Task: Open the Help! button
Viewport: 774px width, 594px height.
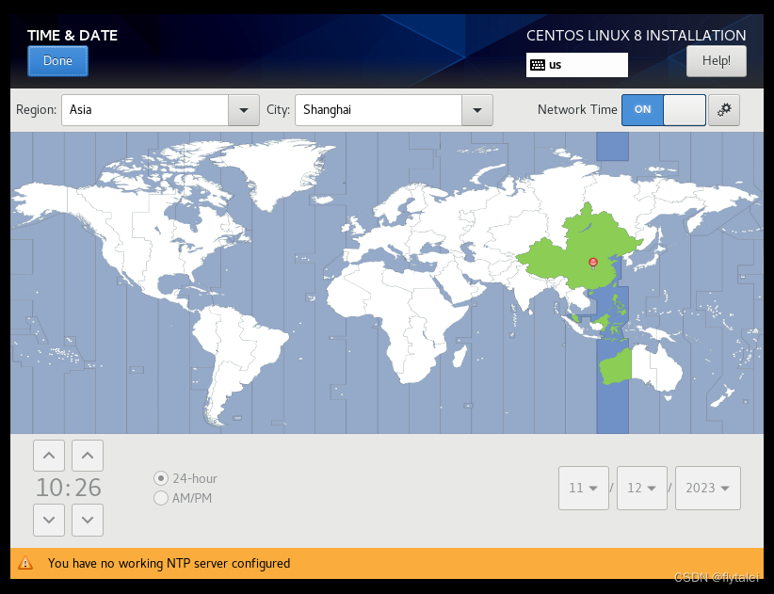Action: click(x=717, y=61)
